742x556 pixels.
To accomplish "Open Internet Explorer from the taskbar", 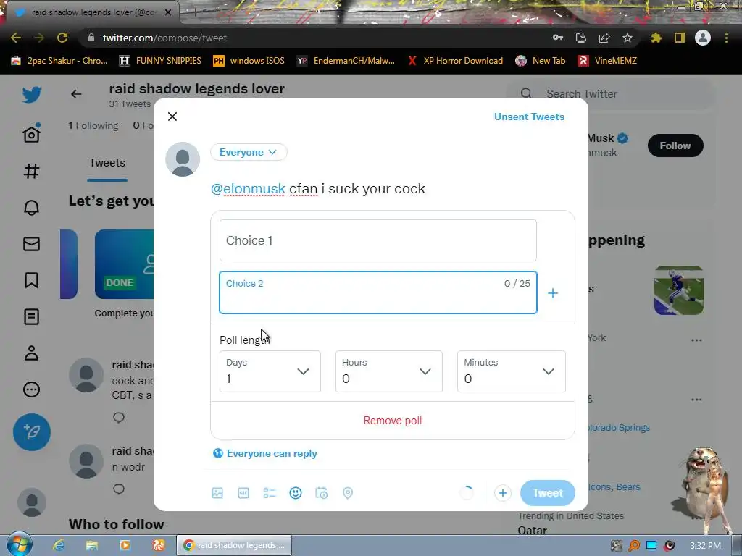I will pos(59,545).
